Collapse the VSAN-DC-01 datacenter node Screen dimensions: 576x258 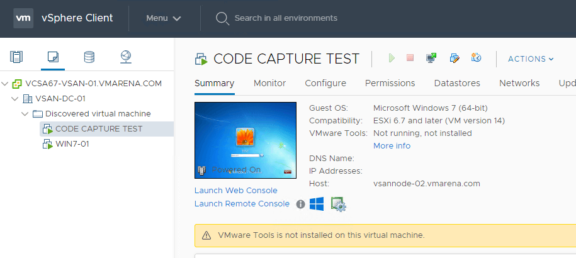point(14,99)
